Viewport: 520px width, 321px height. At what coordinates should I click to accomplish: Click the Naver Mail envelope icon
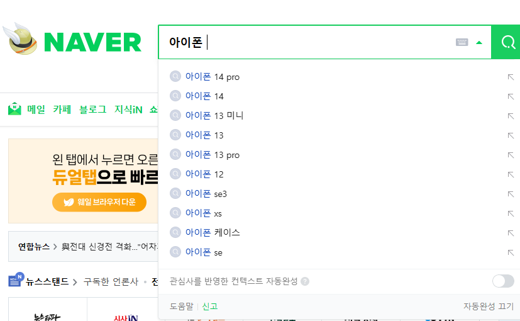click(x=14, y=109)
